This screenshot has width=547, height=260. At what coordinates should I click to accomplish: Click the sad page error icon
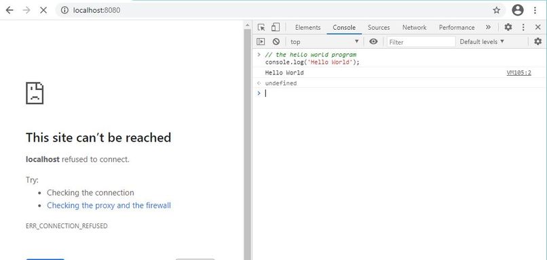click(35, 93)
